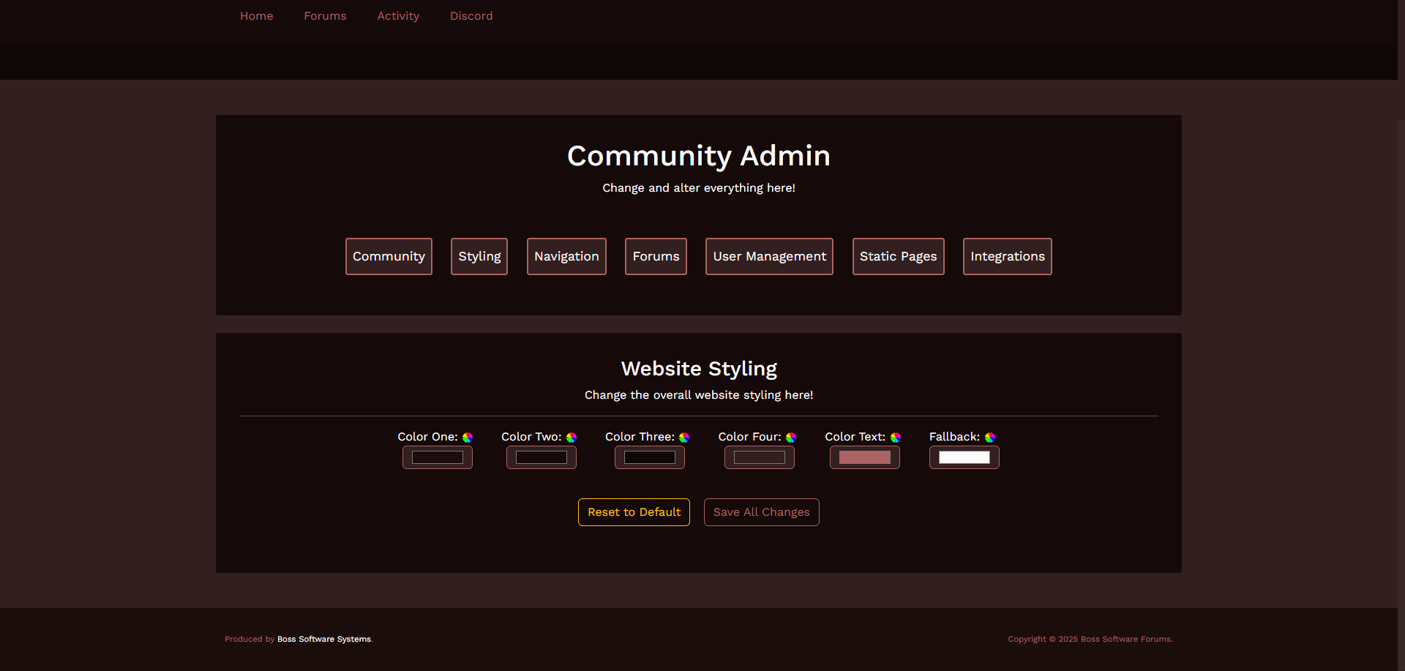Switch to the Styling admin section
The height and width of the screenshot is (671, 1405).
pos(479,256)
